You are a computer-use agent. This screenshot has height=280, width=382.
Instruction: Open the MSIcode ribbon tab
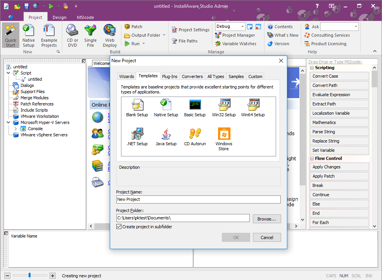85,17
